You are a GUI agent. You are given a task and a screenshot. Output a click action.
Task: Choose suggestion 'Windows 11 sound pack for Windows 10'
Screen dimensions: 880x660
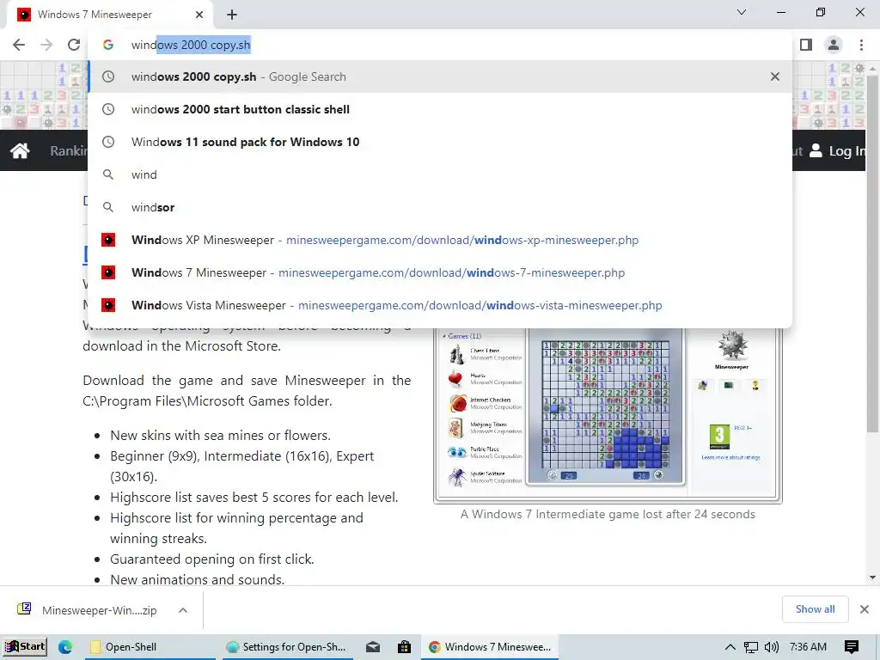pyautogui.click(x=440, y=142)
